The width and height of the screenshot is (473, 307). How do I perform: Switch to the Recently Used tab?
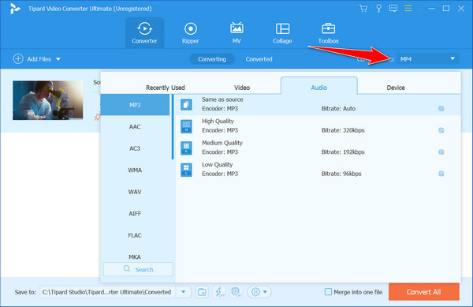(166, 88)
